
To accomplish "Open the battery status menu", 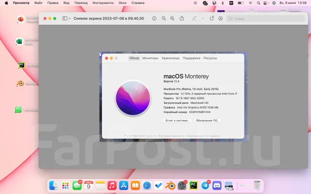I will pos(241,3).
